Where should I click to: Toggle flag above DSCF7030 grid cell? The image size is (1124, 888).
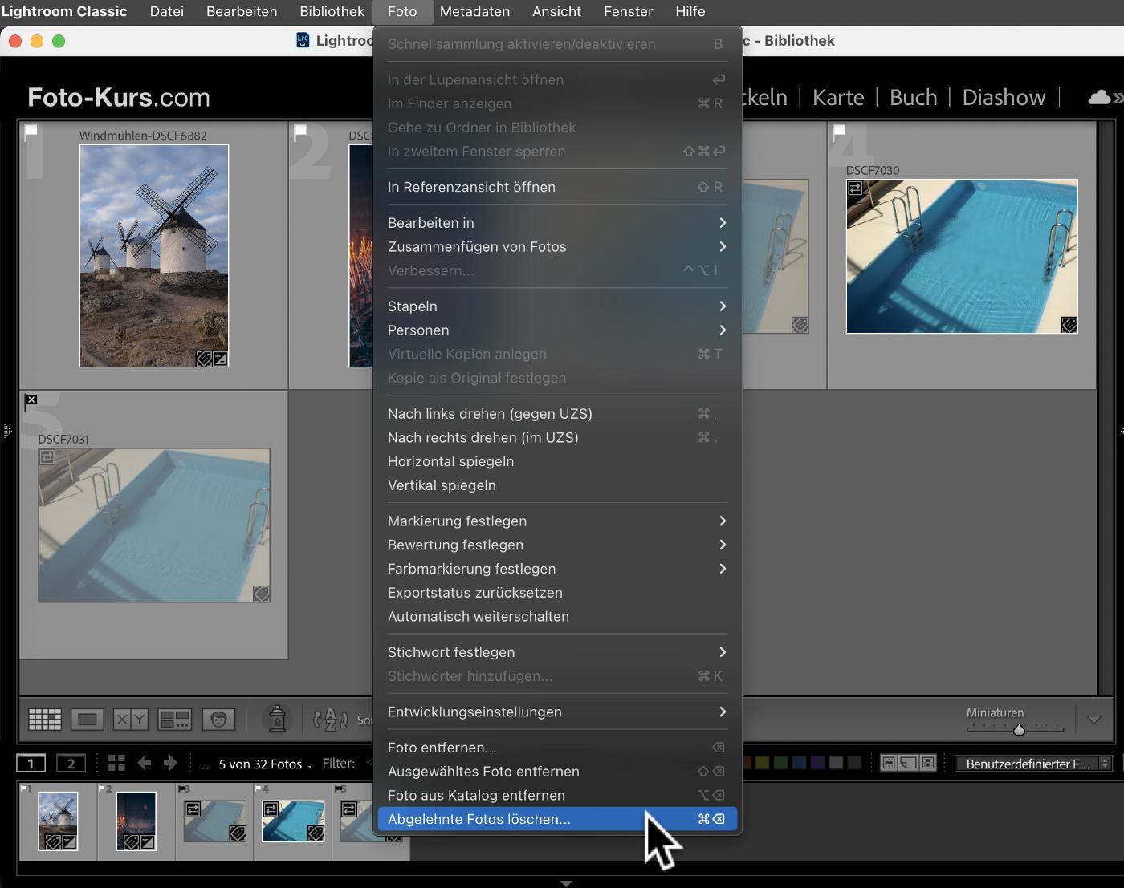click(839, 132)
